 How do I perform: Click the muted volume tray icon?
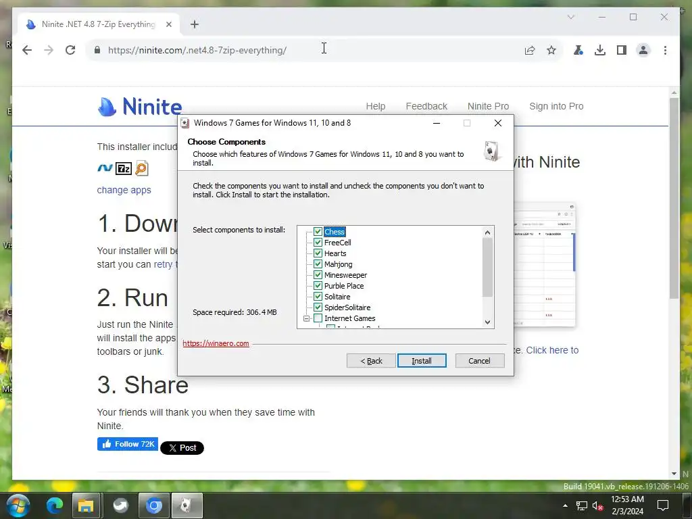[x=597, y=505]
